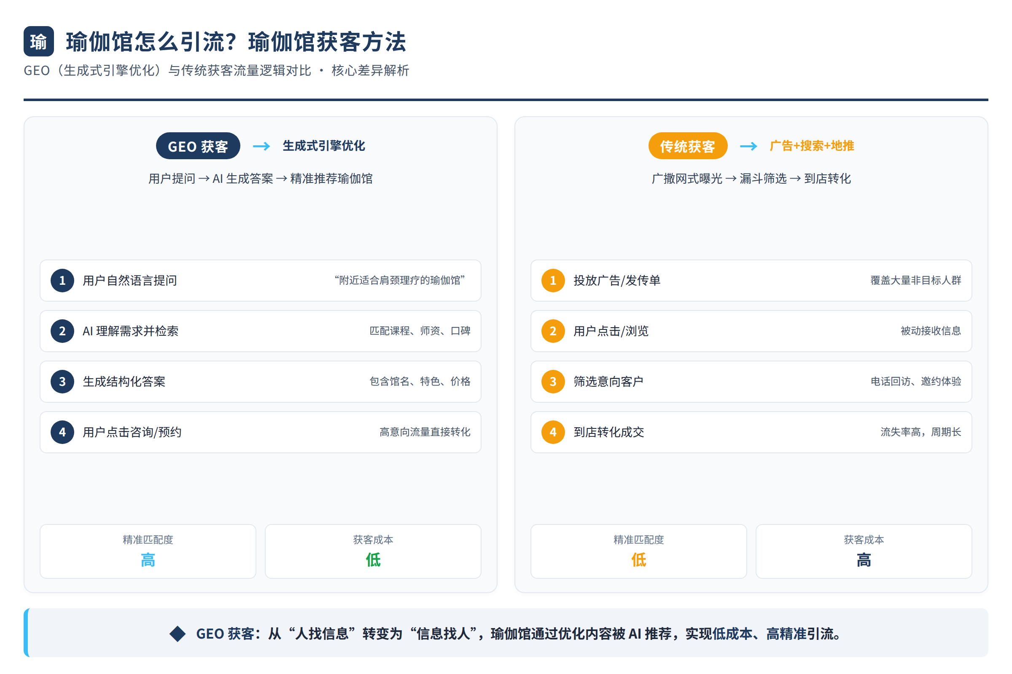The image size is (1012, 674).
Task: Click the blue arrow after GEO 获客
Action: click(x=261, y=147)
